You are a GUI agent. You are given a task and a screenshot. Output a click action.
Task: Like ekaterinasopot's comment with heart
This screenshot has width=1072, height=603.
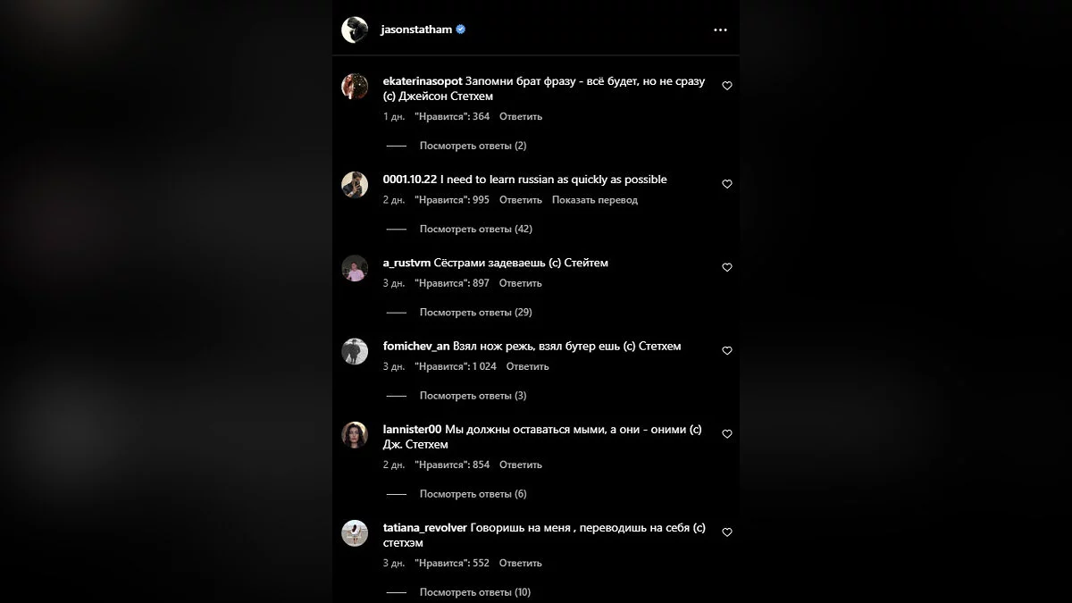coord(727,86)
